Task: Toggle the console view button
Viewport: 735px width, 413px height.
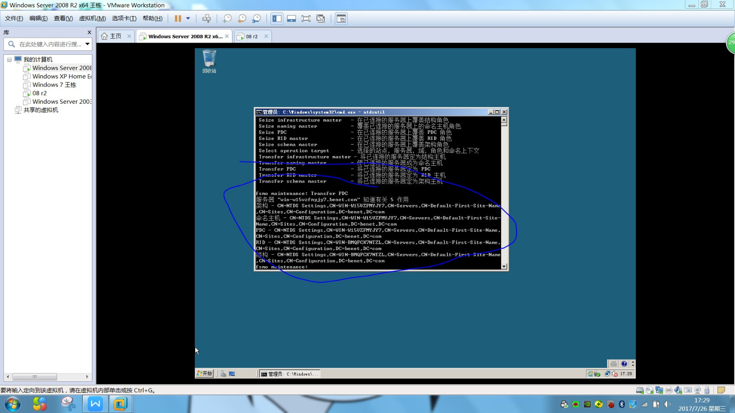Action: (341, 18)
